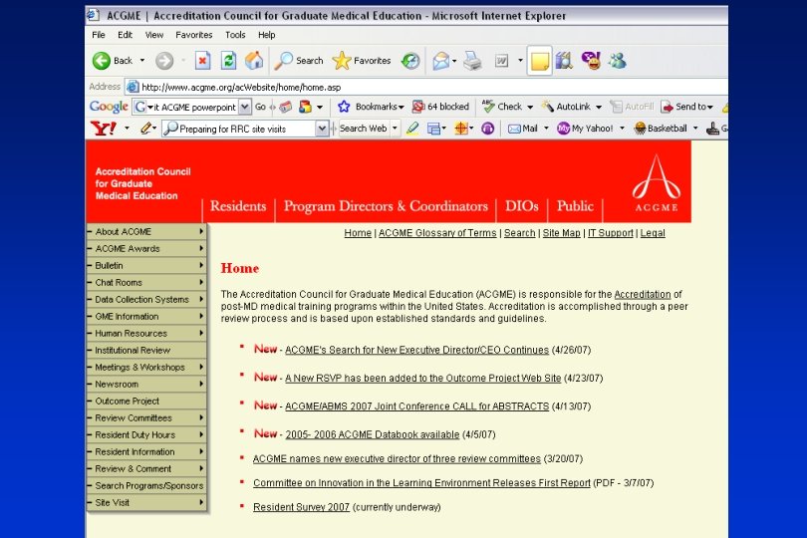The width and height of the screenshot is (807, 538).
Task: Open History with the clock icon
Action: [410, 61]
